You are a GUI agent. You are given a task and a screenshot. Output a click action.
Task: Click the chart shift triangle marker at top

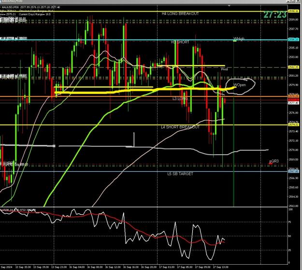pyautogui.click(x=229, y=6)
